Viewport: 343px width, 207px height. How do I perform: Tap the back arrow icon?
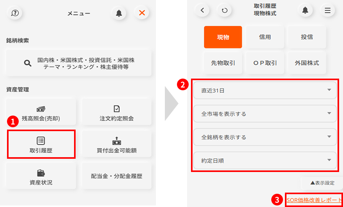pos(202,11)
